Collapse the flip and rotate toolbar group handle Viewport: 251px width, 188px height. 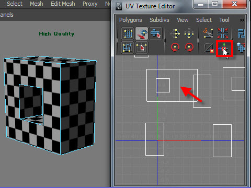[x=165, y=40]
